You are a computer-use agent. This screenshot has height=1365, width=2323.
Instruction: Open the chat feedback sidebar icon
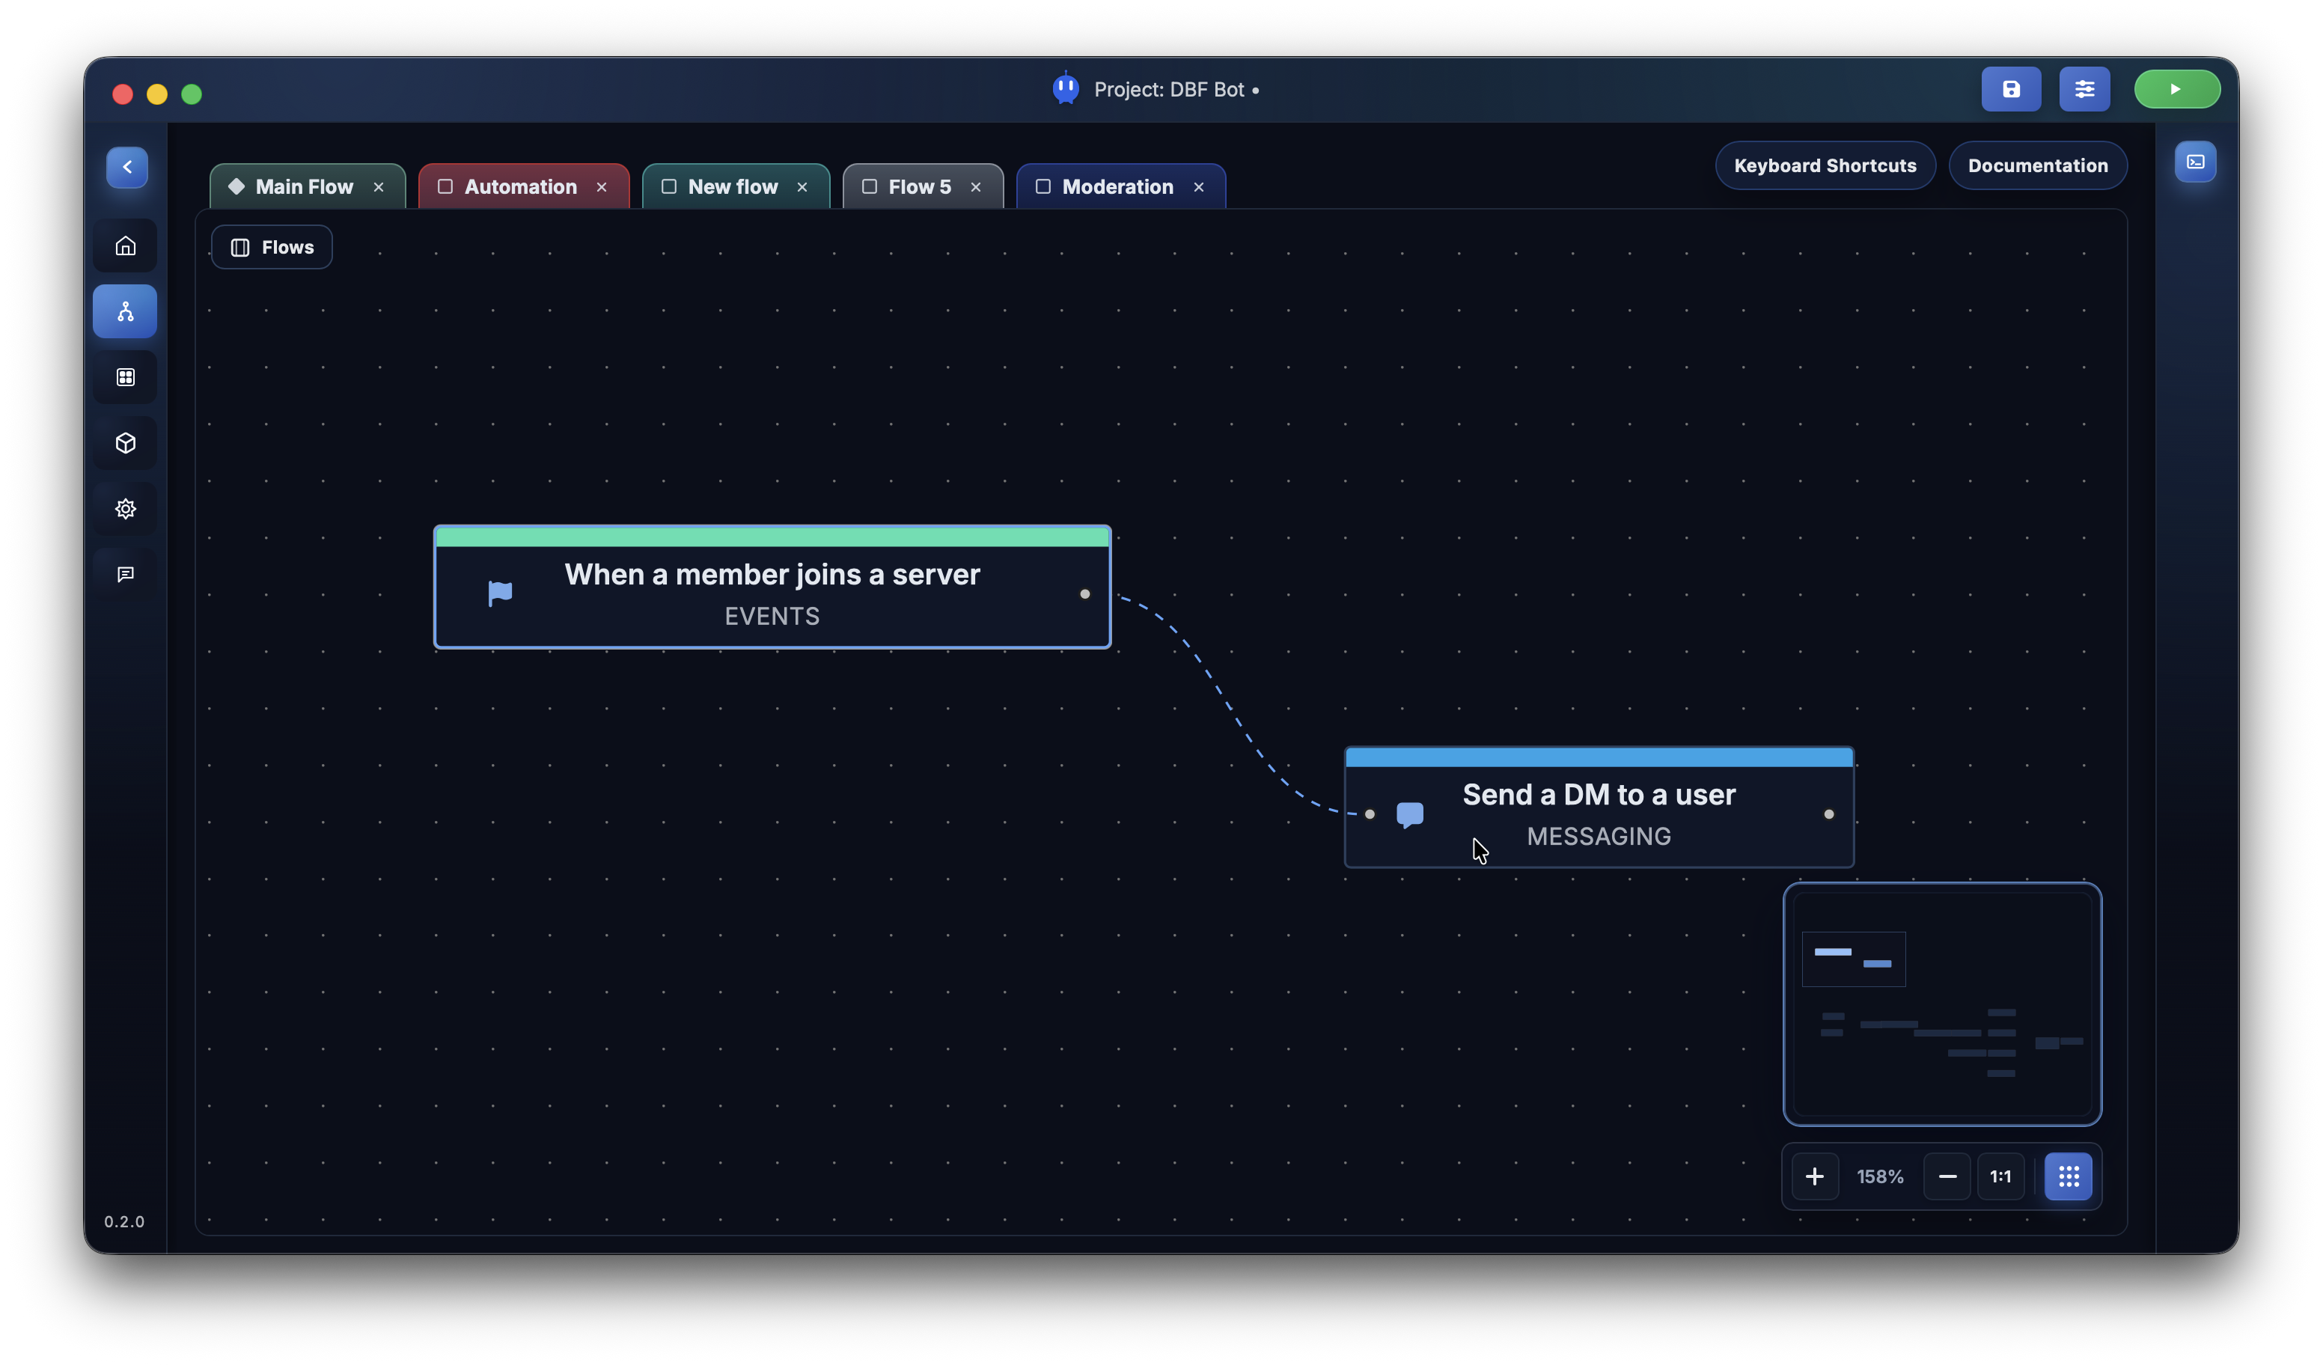(126, 574)
